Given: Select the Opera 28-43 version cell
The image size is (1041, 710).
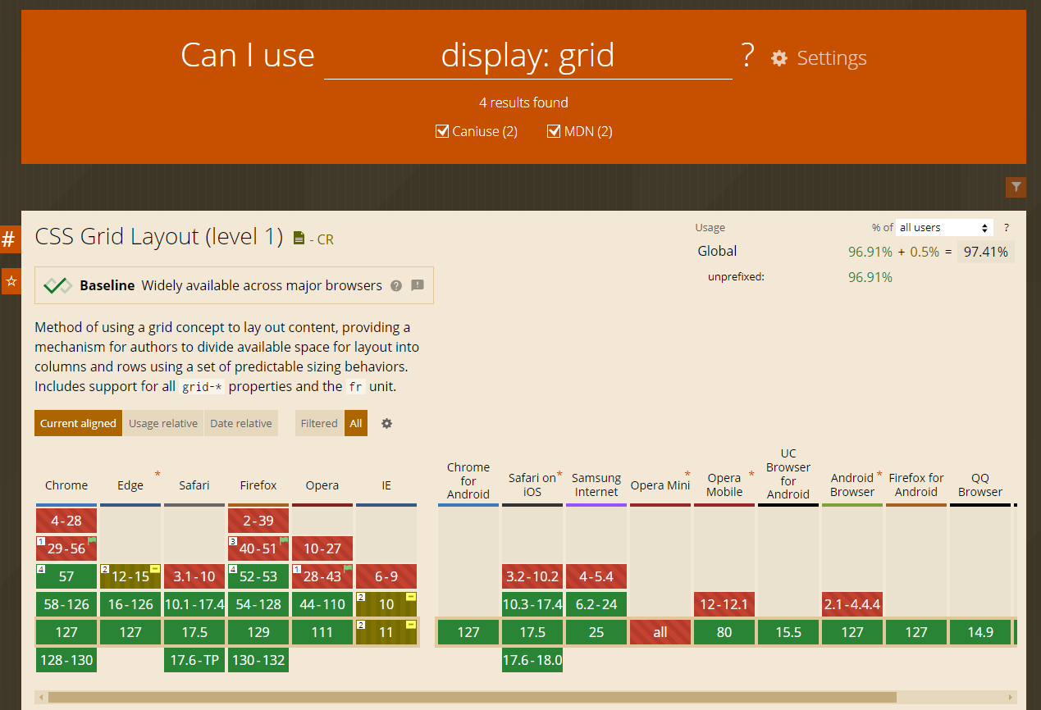Looking at the screenshot, I should [322, 576].
